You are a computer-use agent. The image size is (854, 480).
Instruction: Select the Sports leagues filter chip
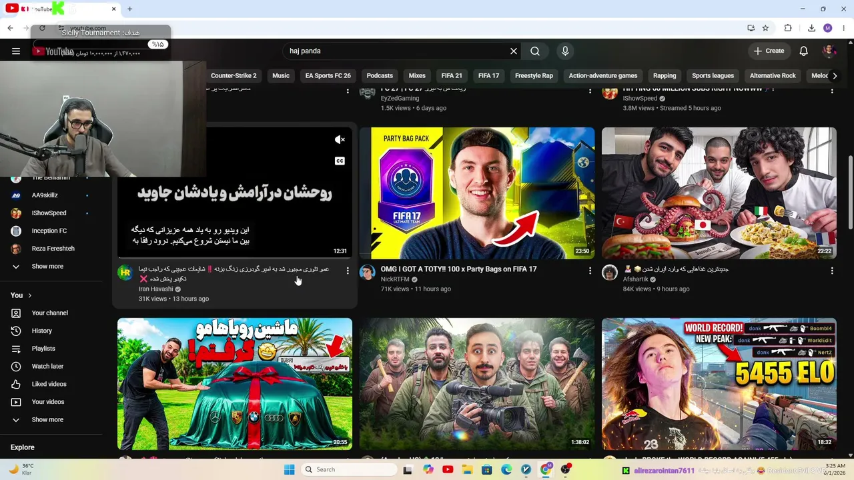(x=713, y=76)
